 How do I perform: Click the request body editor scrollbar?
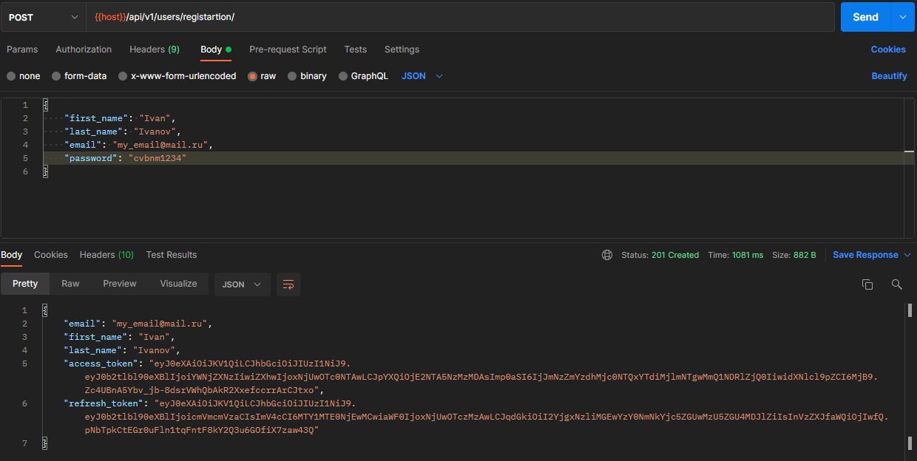tap(910, 167)
